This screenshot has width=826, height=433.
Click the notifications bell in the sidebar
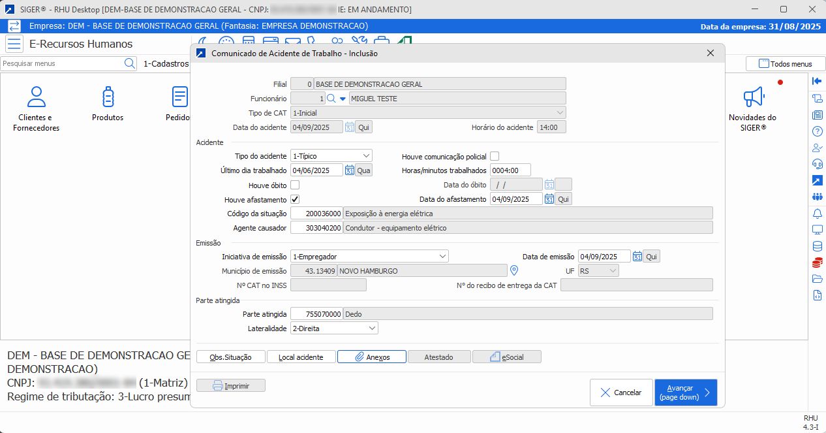(x=817, y=214)
